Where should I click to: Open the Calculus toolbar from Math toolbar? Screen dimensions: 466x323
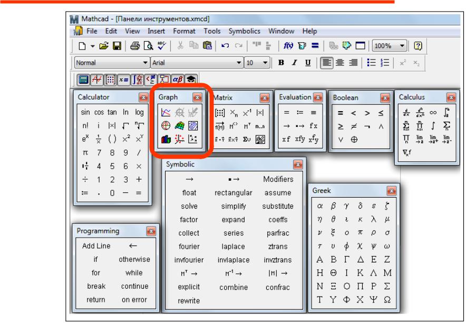(137, 80)
